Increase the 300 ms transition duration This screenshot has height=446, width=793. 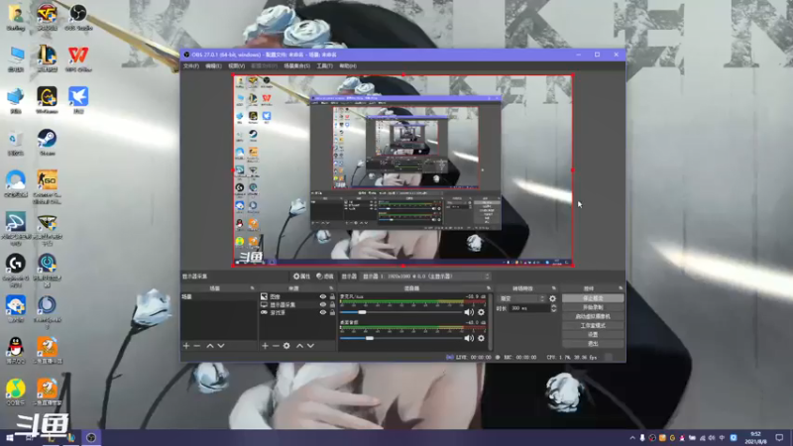pyautogui.click(x=554, y=306)
